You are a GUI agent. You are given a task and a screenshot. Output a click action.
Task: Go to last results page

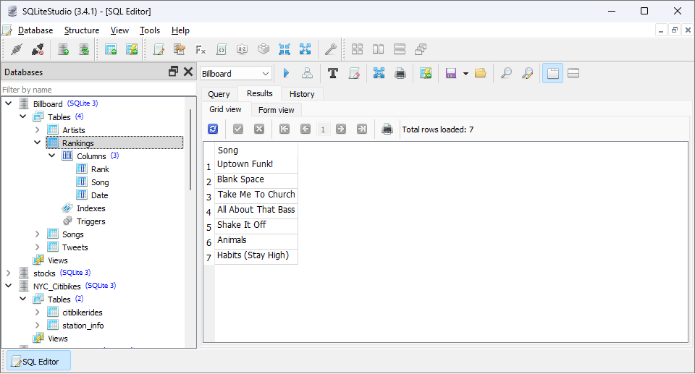coord(362,129)
